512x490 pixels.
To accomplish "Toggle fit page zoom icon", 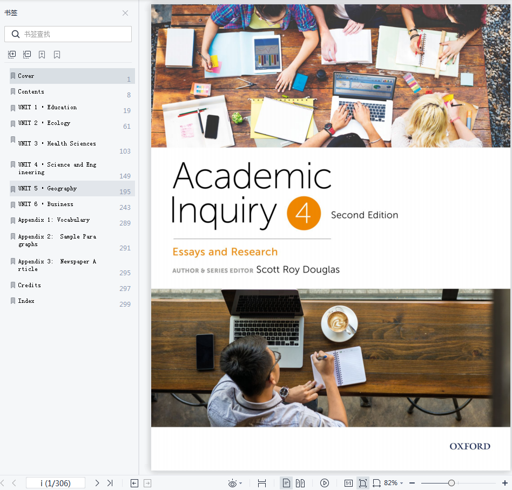I will point(363,483).
